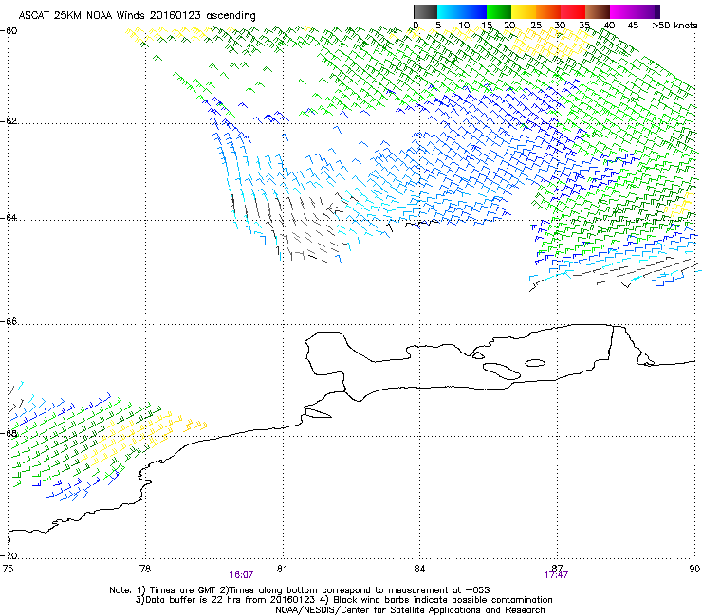
Task: Click the gray 0–5 knots color segment
Action: click(x=425, y=11)
